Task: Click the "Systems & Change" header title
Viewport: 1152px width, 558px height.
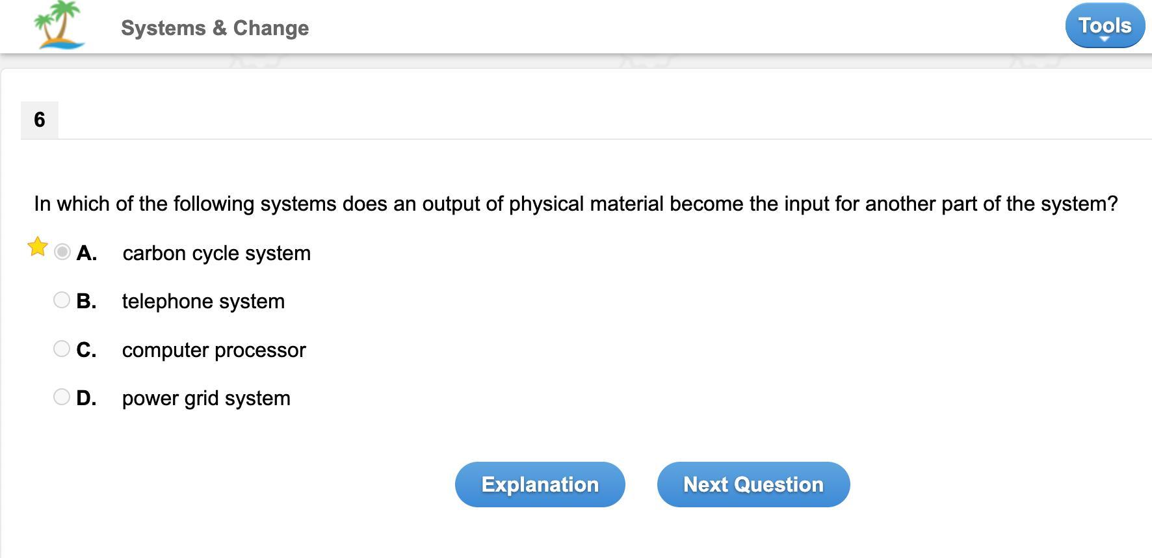Action: click(x=215, y=28)
